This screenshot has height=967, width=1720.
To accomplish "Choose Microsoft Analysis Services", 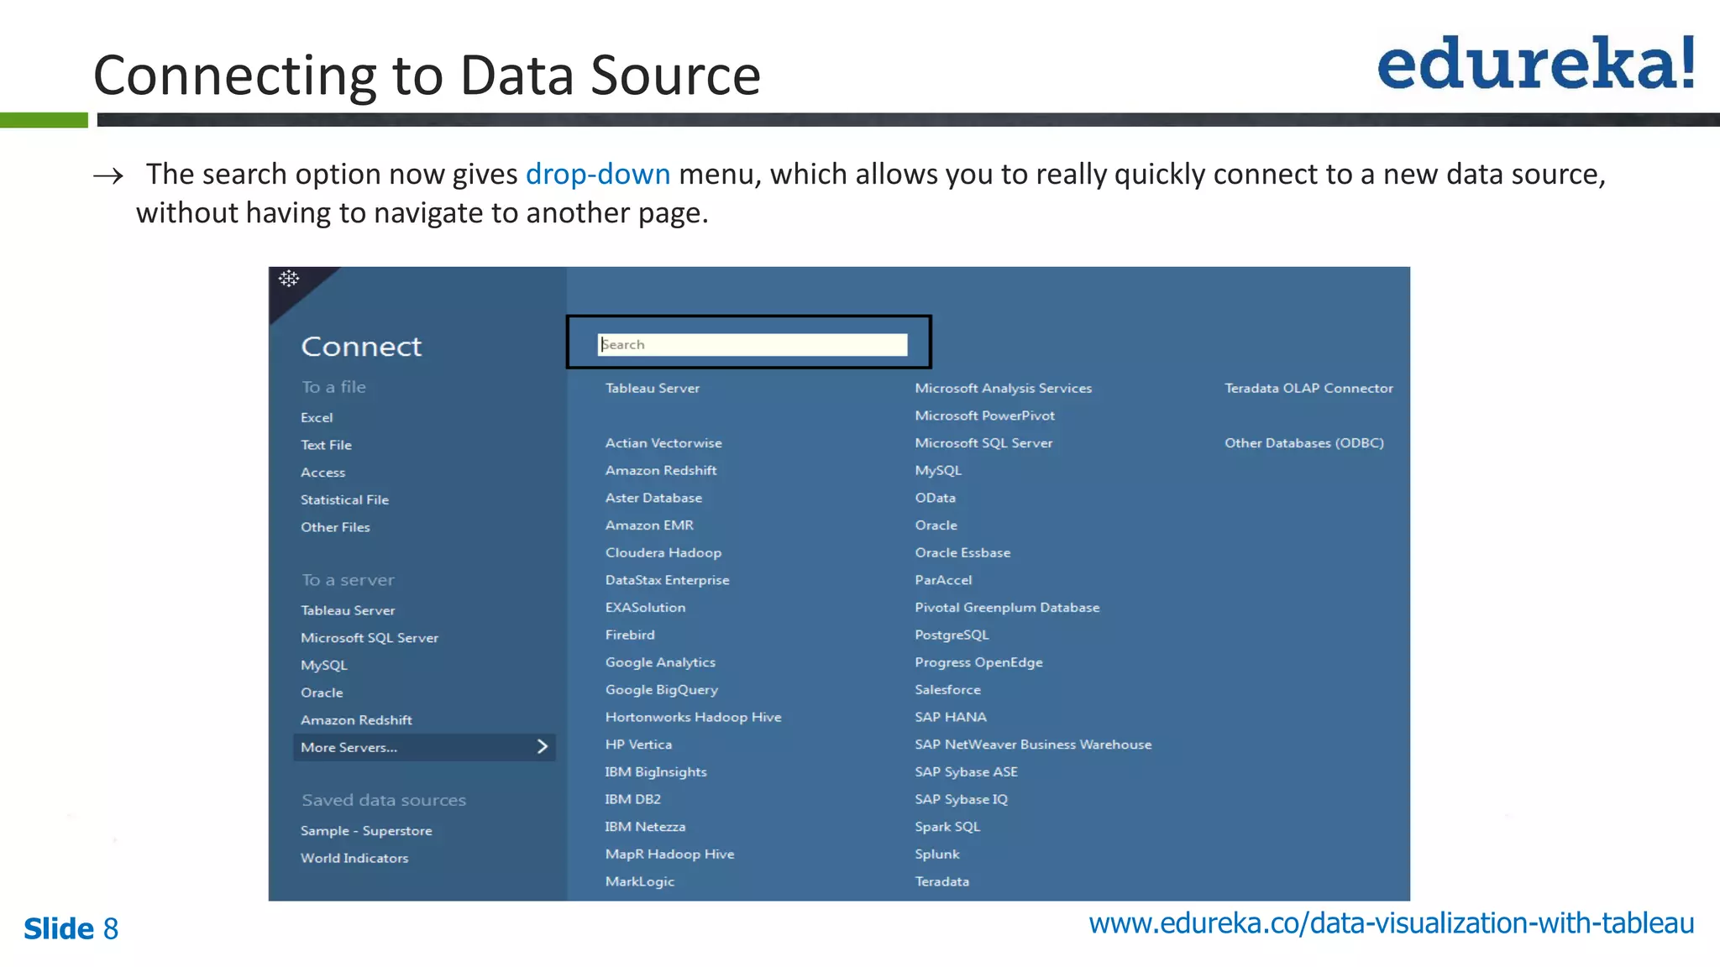I will pyautogui.click(x=1003, y=388).
